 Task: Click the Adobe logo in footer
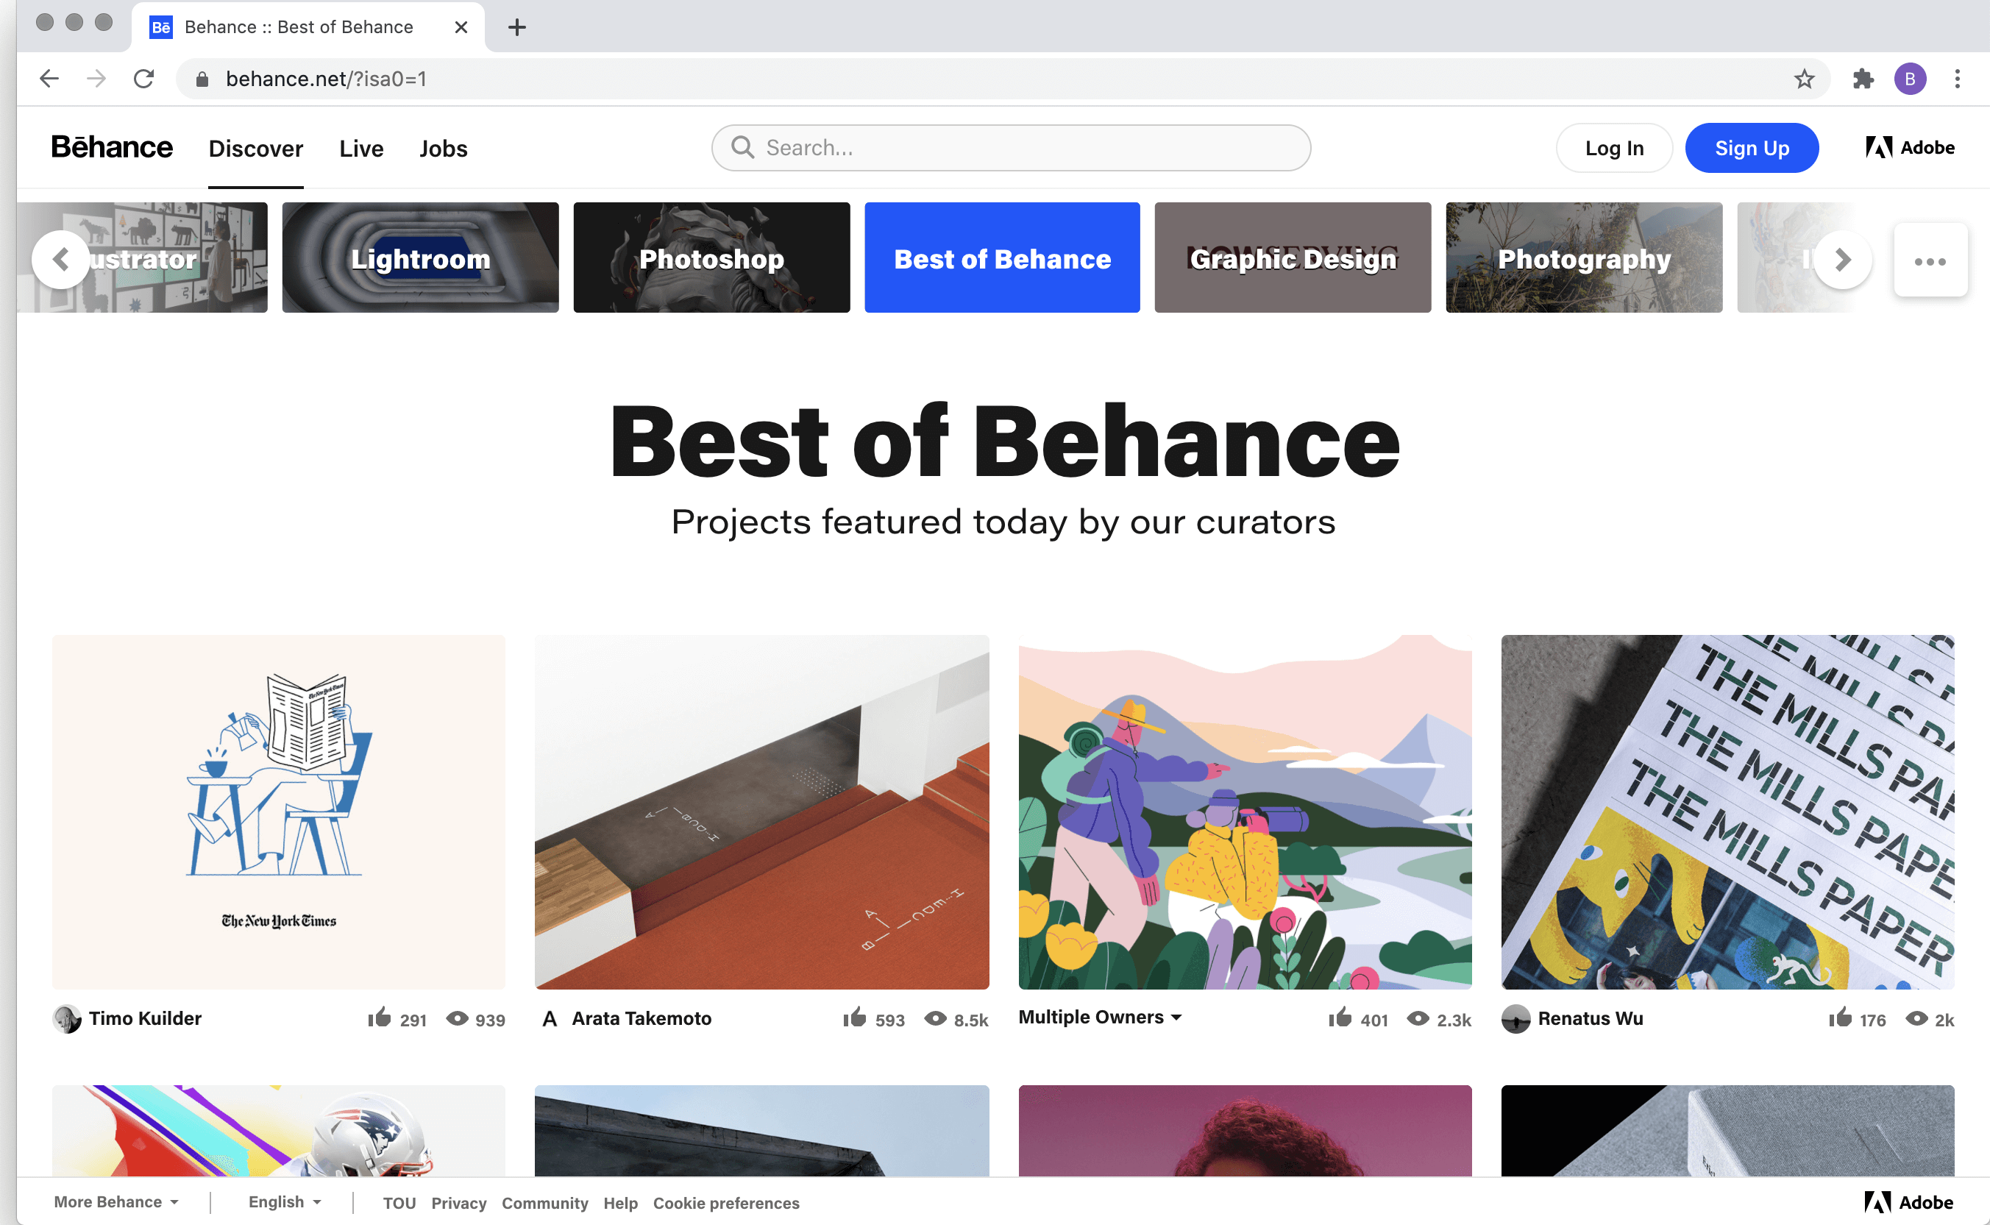tap(1908, 1202)
